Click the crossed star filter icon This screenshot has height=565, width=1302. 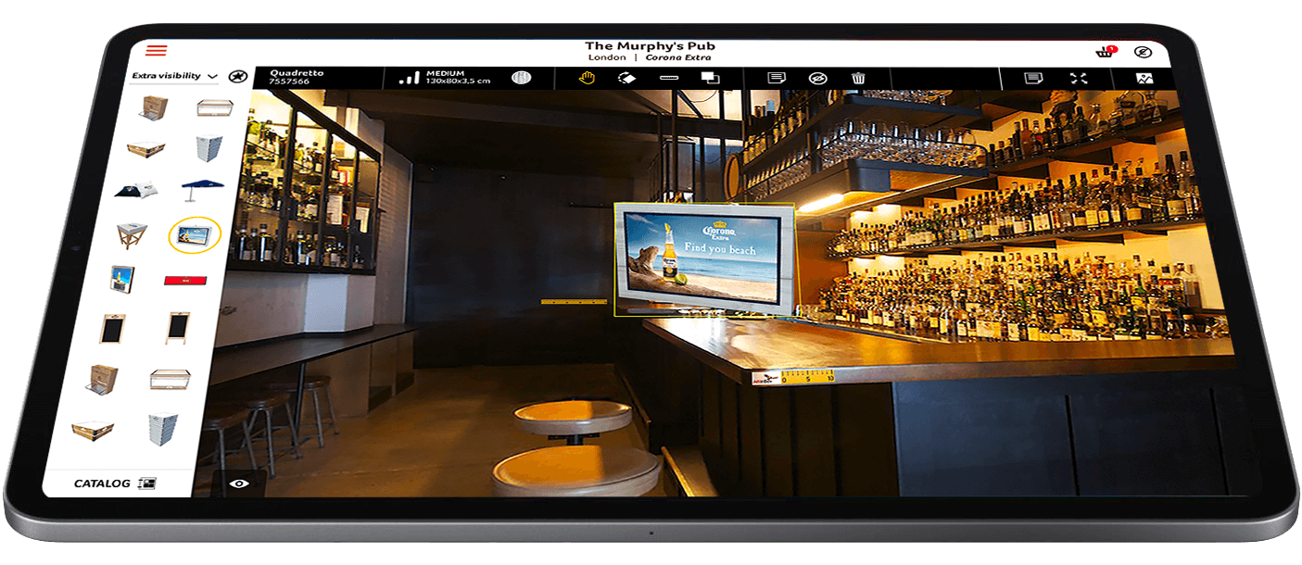click(x=237, y=76)
